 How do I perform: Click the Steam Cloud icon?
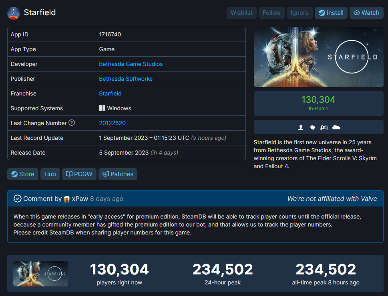click(336, 127)
